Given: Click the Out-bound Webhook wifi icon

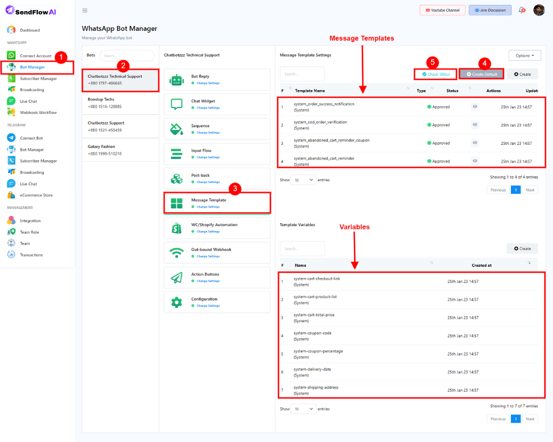Looking at the screenshot, I should (x=177, y=252).
